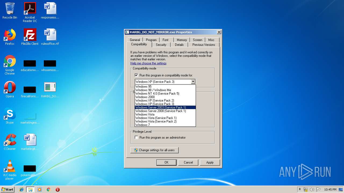Switch to the Security tab
The width and height of the screenshot is (344, 193).
click(x=161, y=45)
